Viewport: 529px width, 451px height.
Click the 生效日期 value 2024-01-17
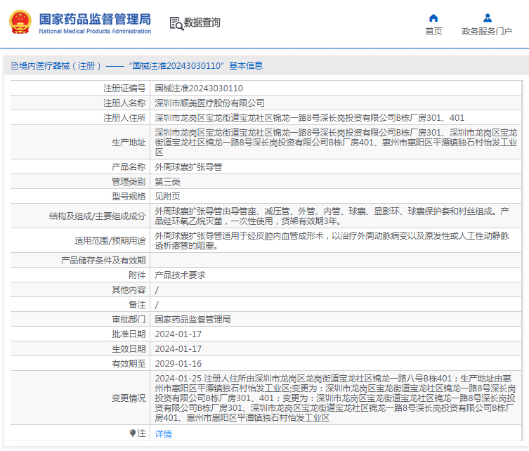point(178,349)
